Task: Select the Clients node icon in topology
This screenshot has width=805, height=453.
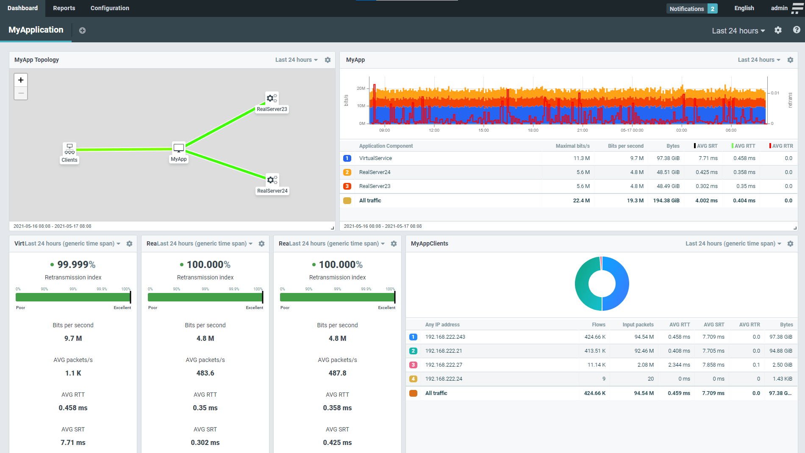Action: [69, 149]
